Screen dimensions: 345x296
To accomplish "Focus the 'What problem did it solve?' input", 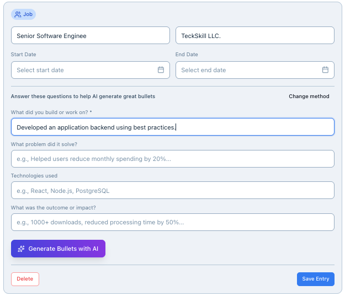I will tap(172, 159).
